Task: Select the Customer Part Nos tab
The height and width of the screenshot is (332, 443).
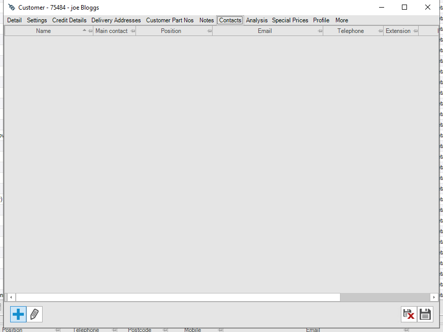Action: click(169, 20)
